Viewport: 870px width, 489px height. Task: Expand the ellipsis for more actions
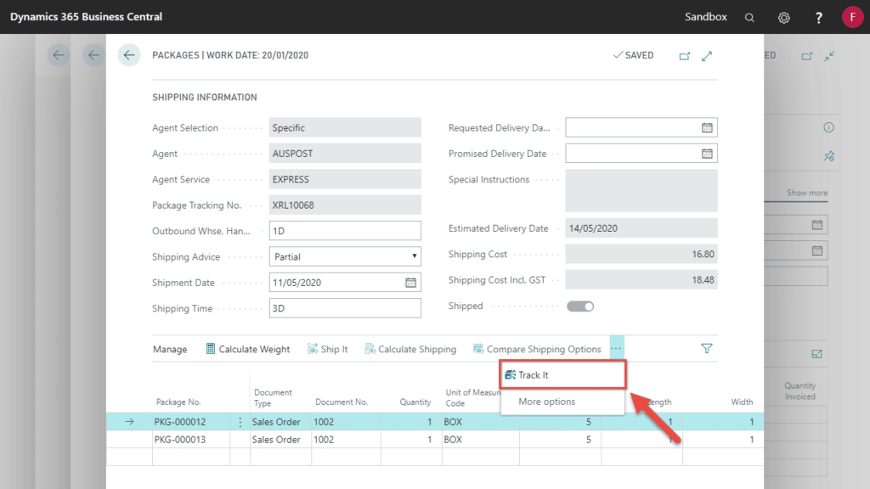tap(617, 347)
